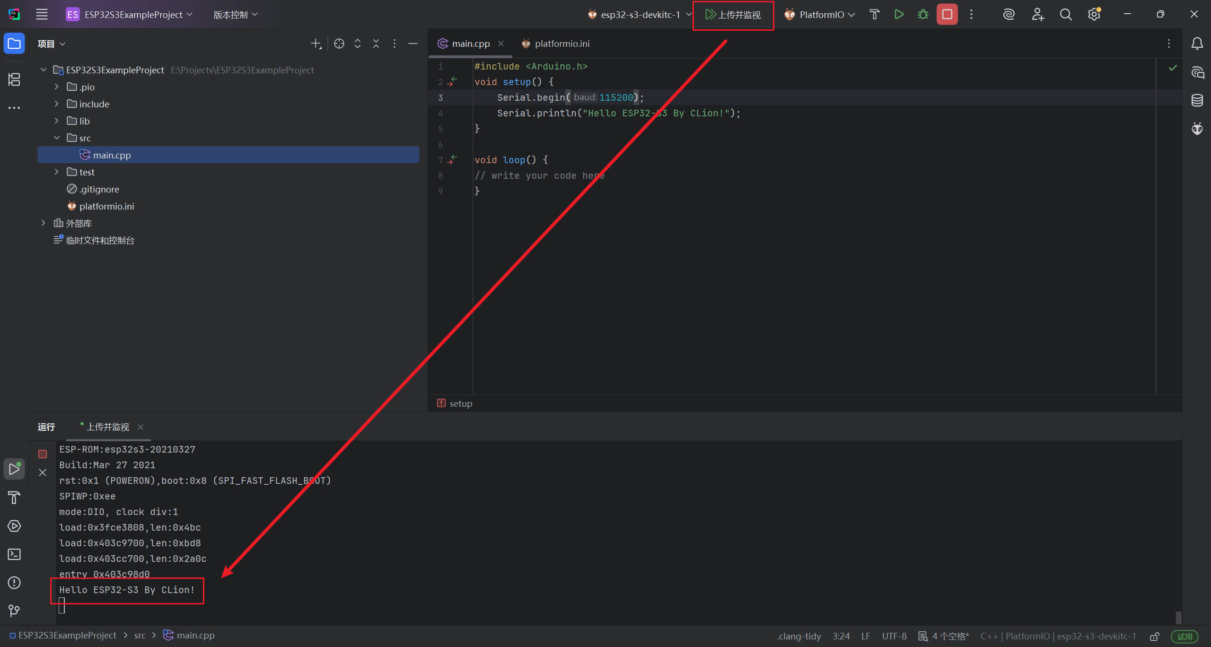This screenshot has width=1211, height=647.
Task: Open the Structure tool window
Action: click(14, 79)
